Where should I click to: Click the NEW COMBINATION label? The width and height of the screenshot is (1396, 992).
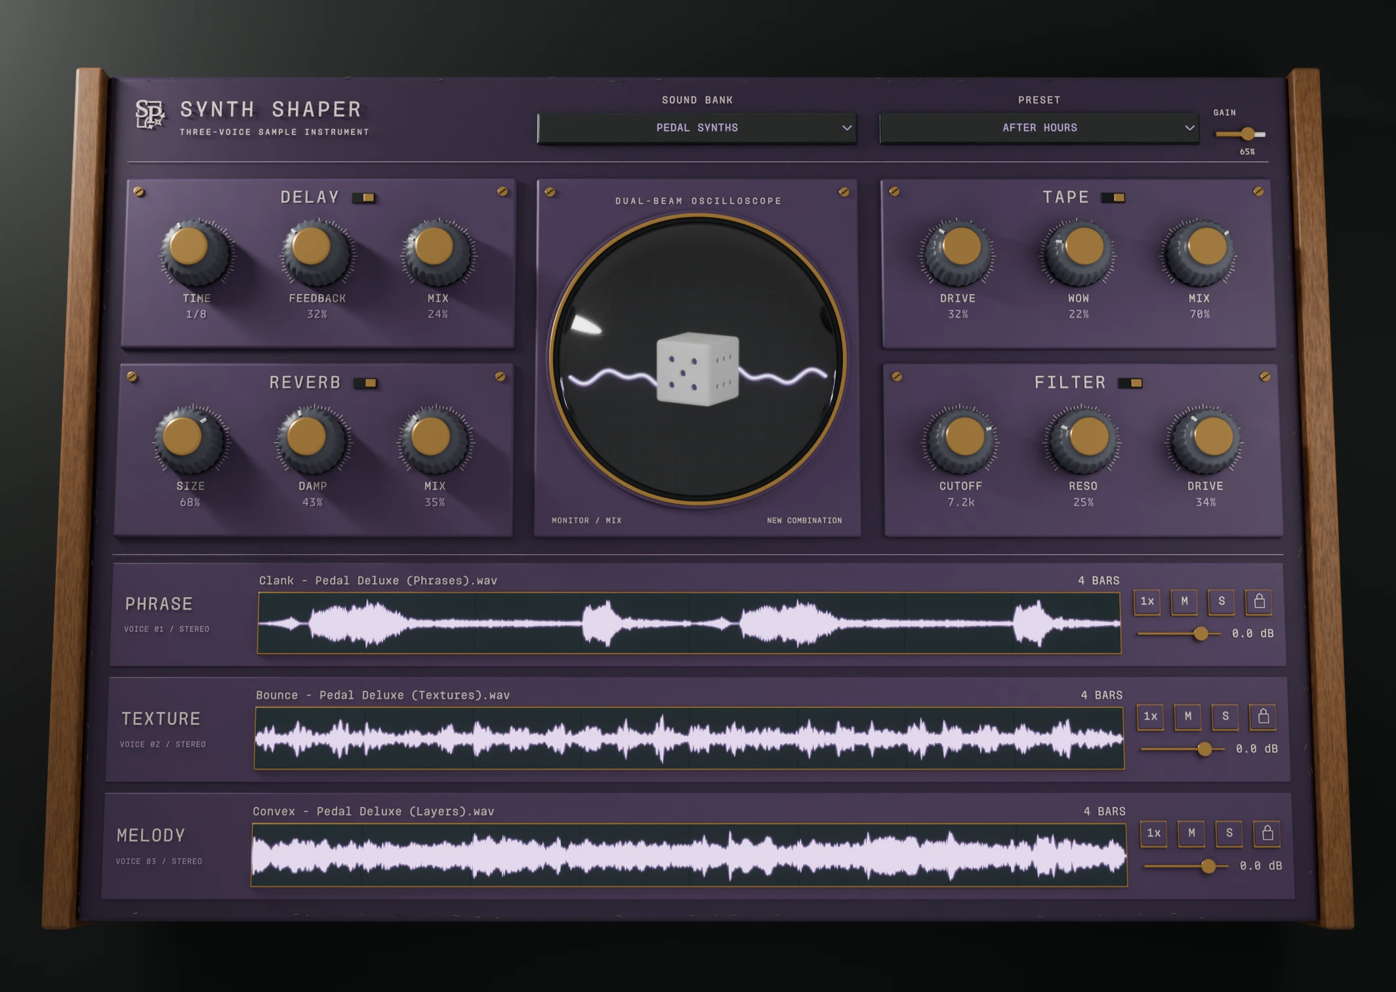(x=804, y=520)
